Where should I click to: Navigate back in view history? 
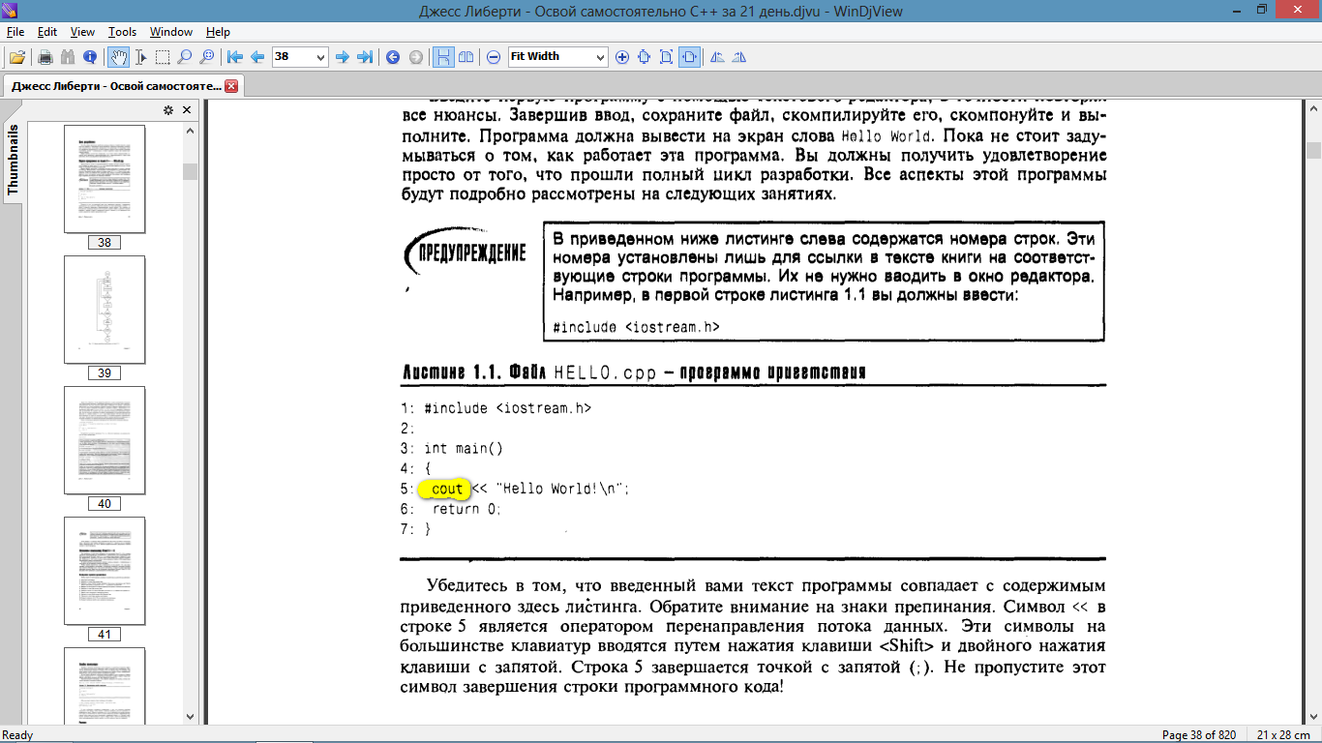[393, 57]
